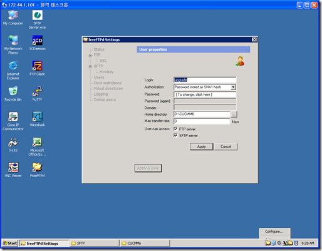322x251 pixels.
Task: Click the Password field to change it
Action: click(x=205, y=95)
